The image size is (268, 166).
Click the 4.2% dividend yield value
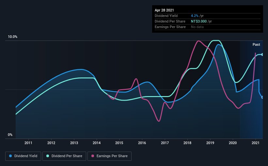[x=195, y=16]
